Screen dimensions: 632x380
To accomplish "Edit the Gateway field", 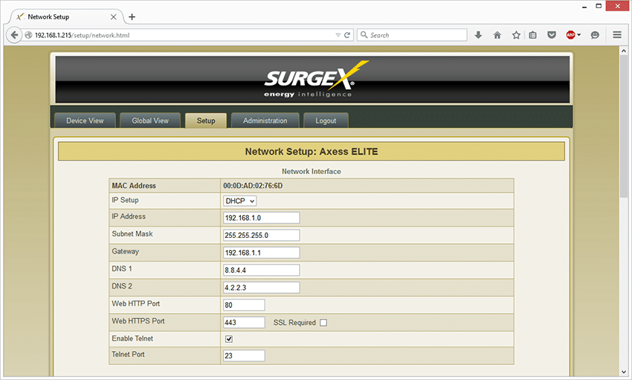I will tap(262, 253).
